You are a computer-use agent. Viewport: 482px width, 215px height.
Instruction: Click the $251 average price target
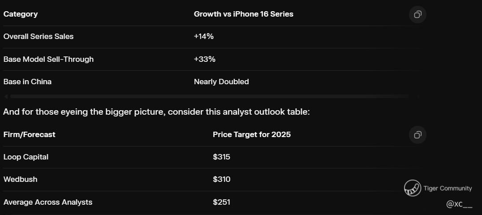[221, 202]
